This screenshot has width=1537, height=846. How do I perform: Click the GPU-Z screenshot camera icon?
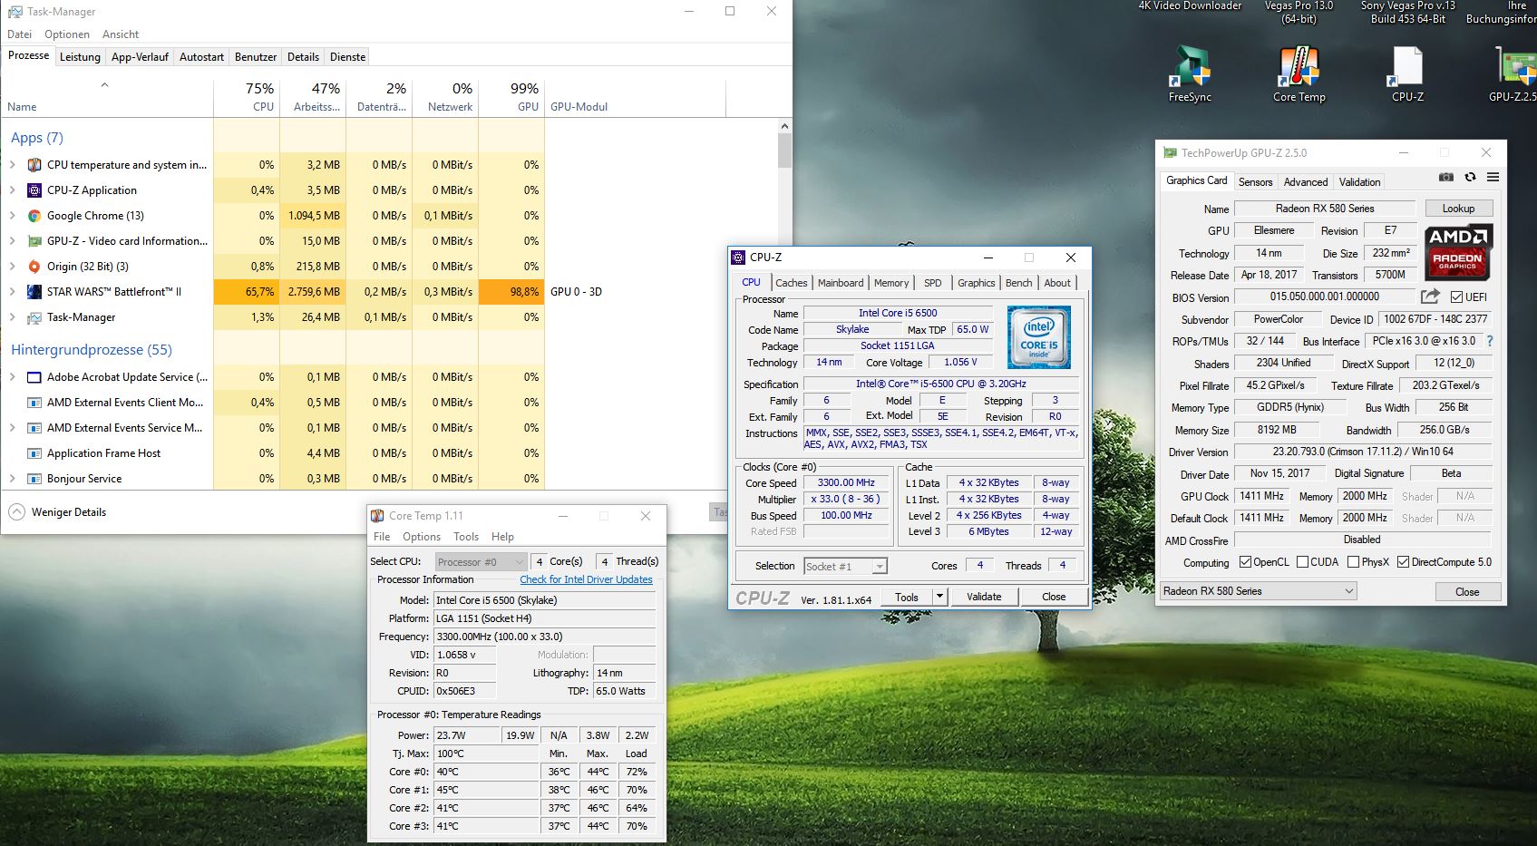[1446, 177]
